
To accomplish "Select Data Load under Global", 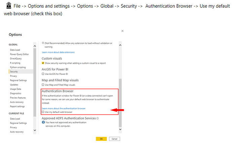I will [15, 50].
